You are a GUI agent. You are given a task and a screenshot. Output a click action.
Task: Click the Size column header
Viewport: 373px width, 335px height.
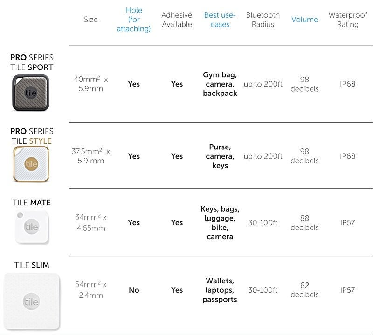[90, 20]
